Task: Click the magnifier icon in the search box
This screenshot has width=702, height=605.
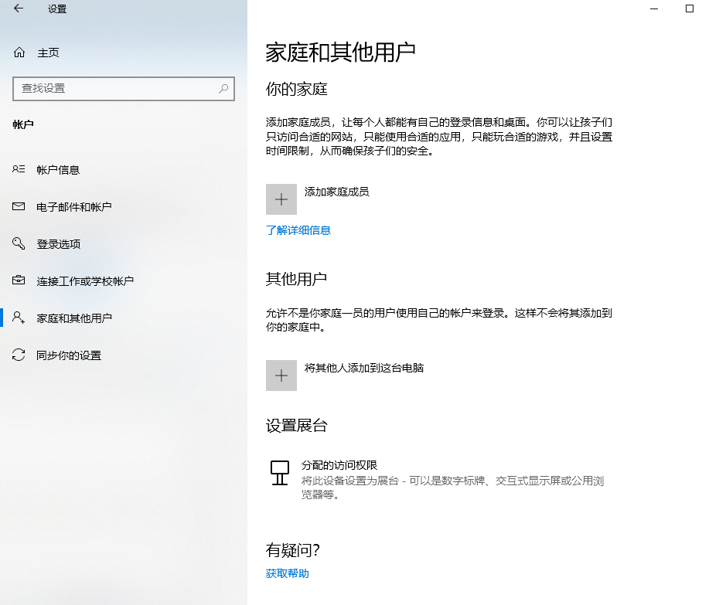Action: (x=223, y=89)
